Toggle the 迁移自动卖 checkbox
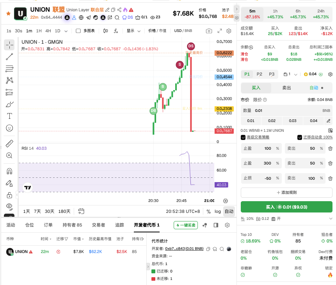 [300, 137]
